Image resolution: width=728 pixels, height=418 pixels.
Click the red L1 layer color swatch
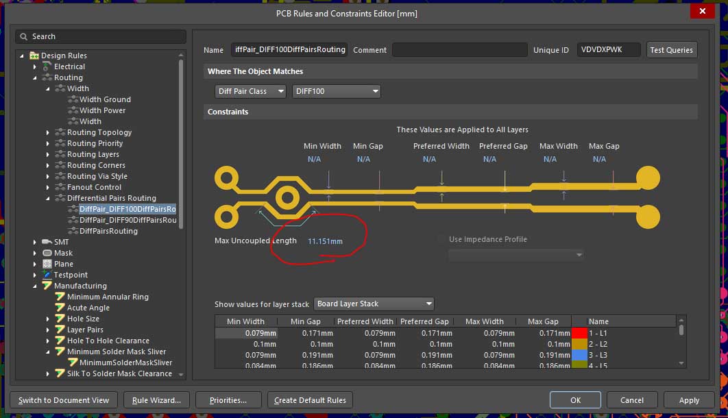pyautogui.click(x=579, y=332)
